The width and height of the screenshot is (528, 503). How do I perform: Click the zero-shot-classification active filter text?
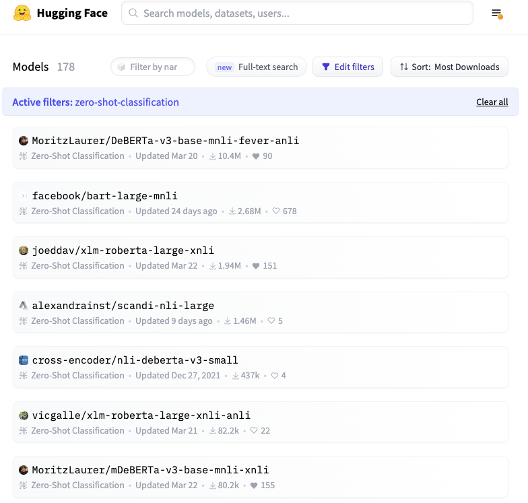[127, 102]
